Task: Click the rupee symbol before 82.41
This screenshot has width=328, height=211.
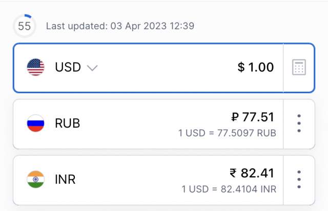Action: [234, 173]
